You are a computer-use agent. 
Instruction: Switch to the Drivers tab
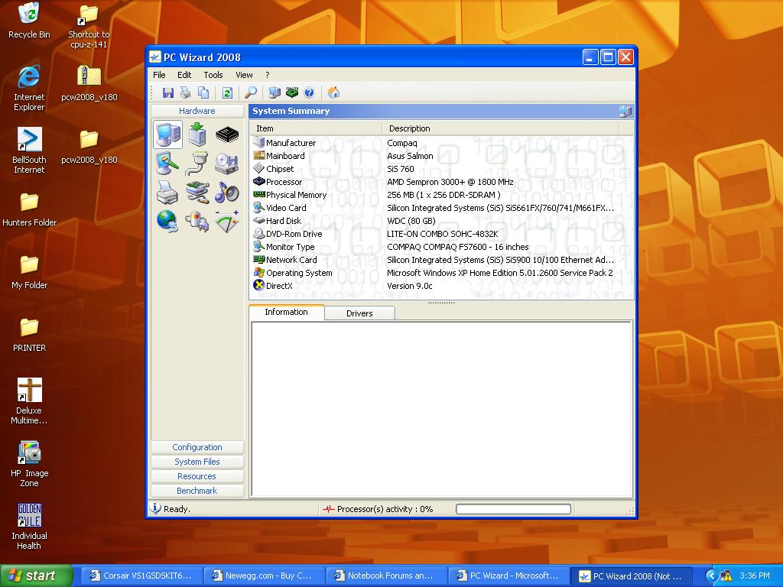[x=359, y=313]
